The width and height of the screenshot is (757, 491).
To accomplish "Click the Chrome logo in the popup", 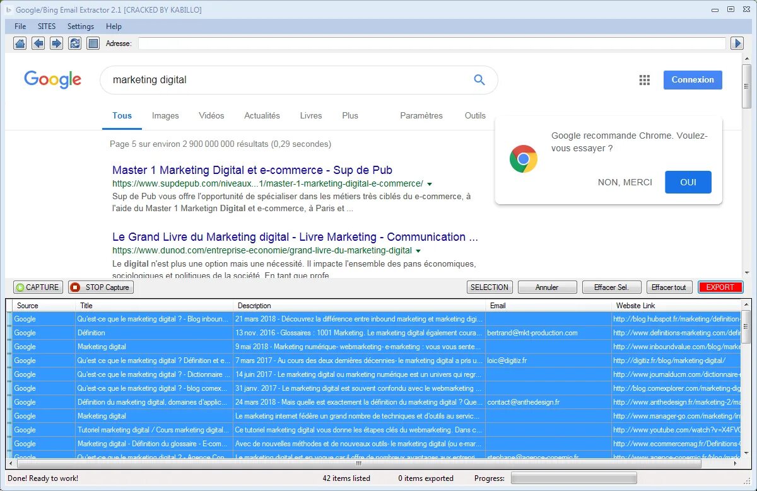I will point(524,159).
